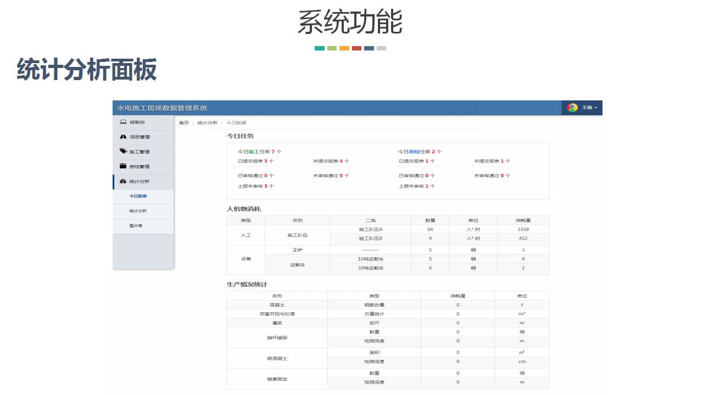The height and width of the screenshot is (395, 703).
Task: Click the 432 consumption value
Action: (523, 239)
